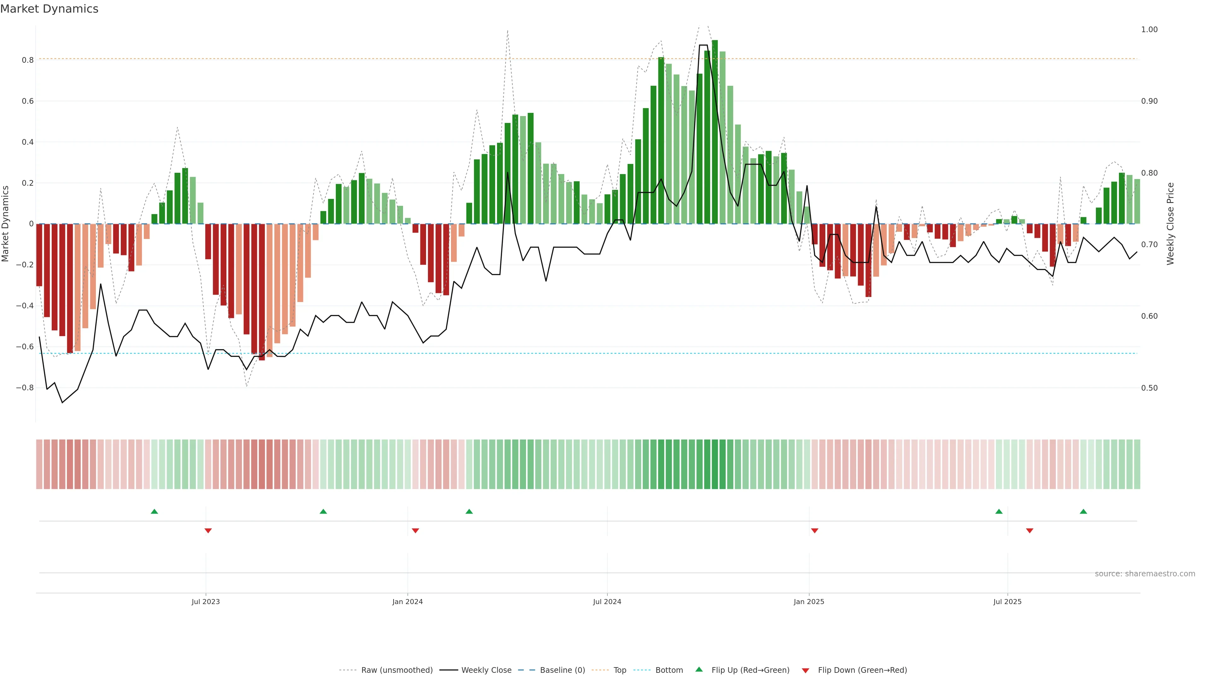The image size is (1211, 681).
Task: Toggle the Top legend entry
Action: pyautogui.click(x=620, y=670)
